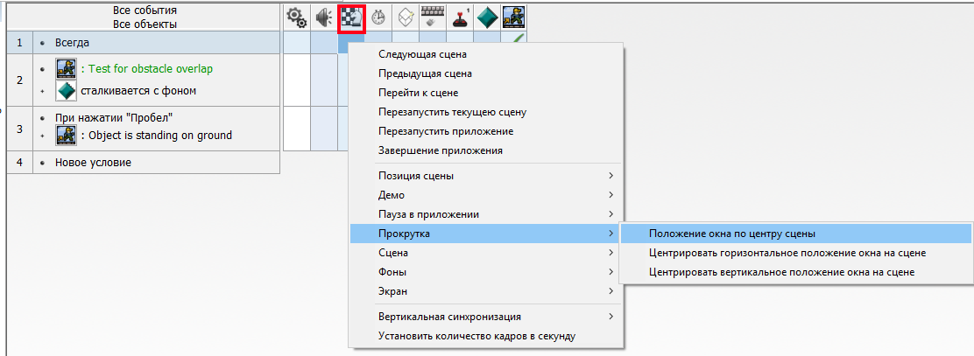Click the Timer stopwatch icon
The image size is (974, 356).
[x=378, y=17]
